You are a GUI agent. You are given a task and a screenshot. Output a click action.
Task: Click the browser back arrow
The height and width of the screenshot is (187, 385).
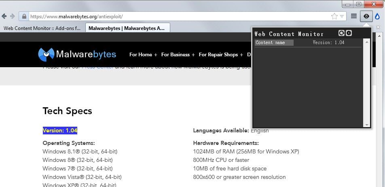[4, 16]
